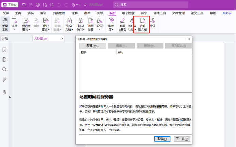This screenshot has height=147, width=236.
Task: Click the Time Stamp Document (时间戳文档) icon
Action: point(143,24)
